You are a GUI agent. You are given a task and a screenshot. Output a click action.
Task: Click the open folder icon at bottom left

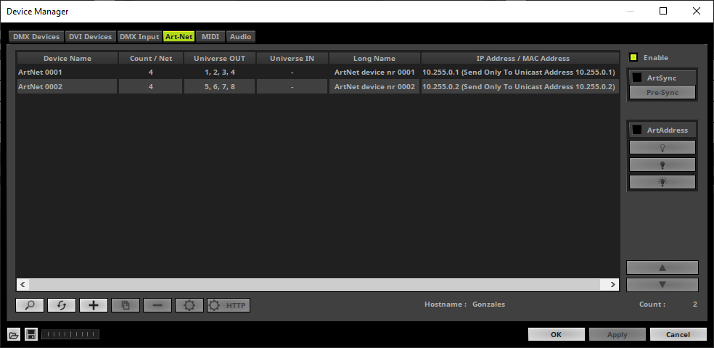click(x=14, y=335)
